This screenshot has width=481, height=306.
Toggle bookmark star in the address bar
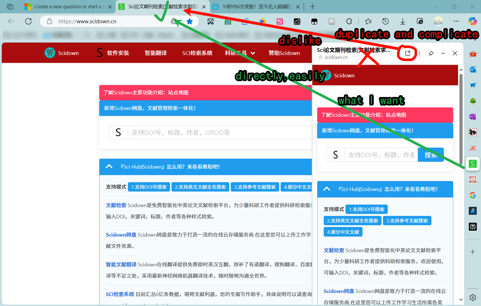(190, 21)
